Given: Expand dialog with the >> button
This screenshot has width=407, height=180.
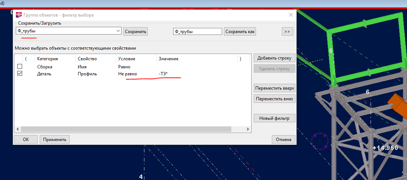Looking at the screenshot, I should 287,32.
